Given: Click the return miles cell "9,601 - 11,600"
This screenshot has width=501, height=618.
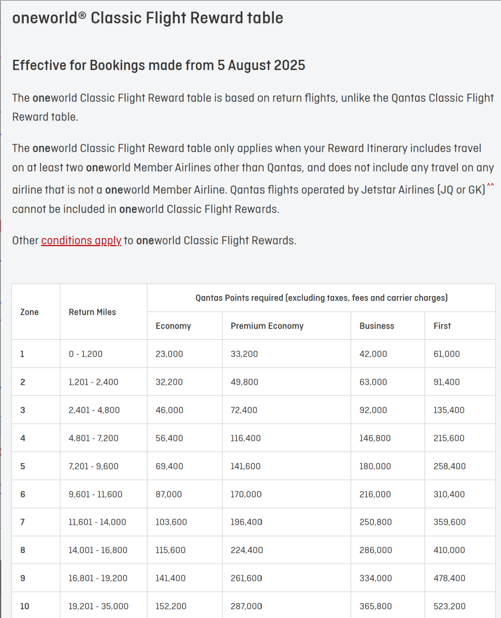Looking at the screenshot, I should tap(95, 494).
